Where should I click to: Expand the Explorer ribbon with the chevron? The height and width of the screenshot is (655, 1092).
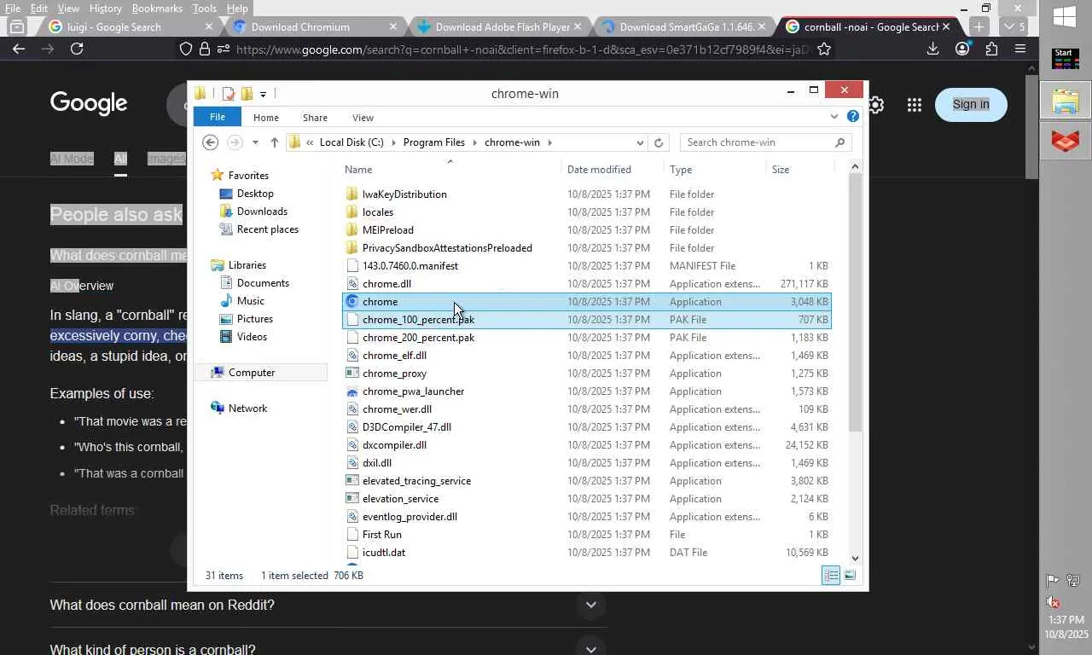[834, 117]
